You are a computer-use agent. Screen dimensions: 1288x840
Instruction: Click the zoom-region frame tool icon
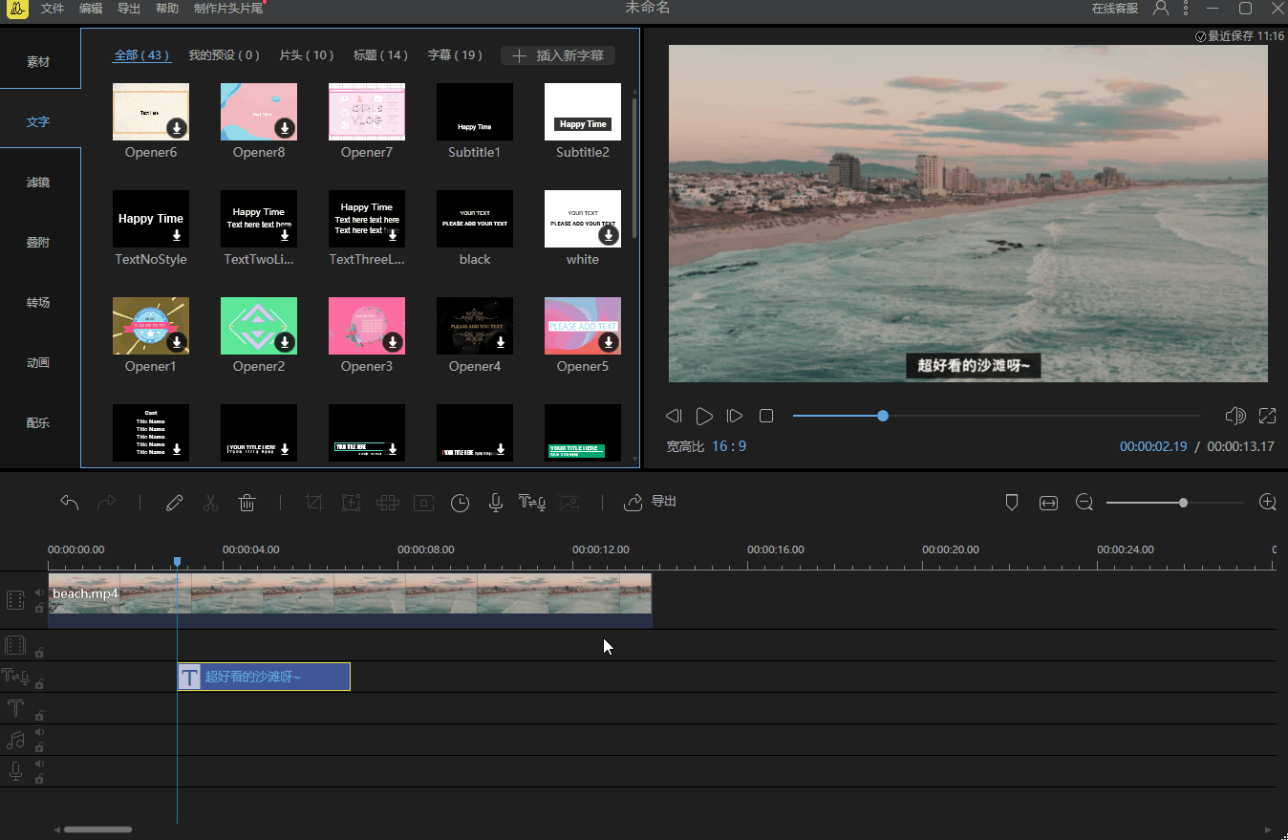351,503
